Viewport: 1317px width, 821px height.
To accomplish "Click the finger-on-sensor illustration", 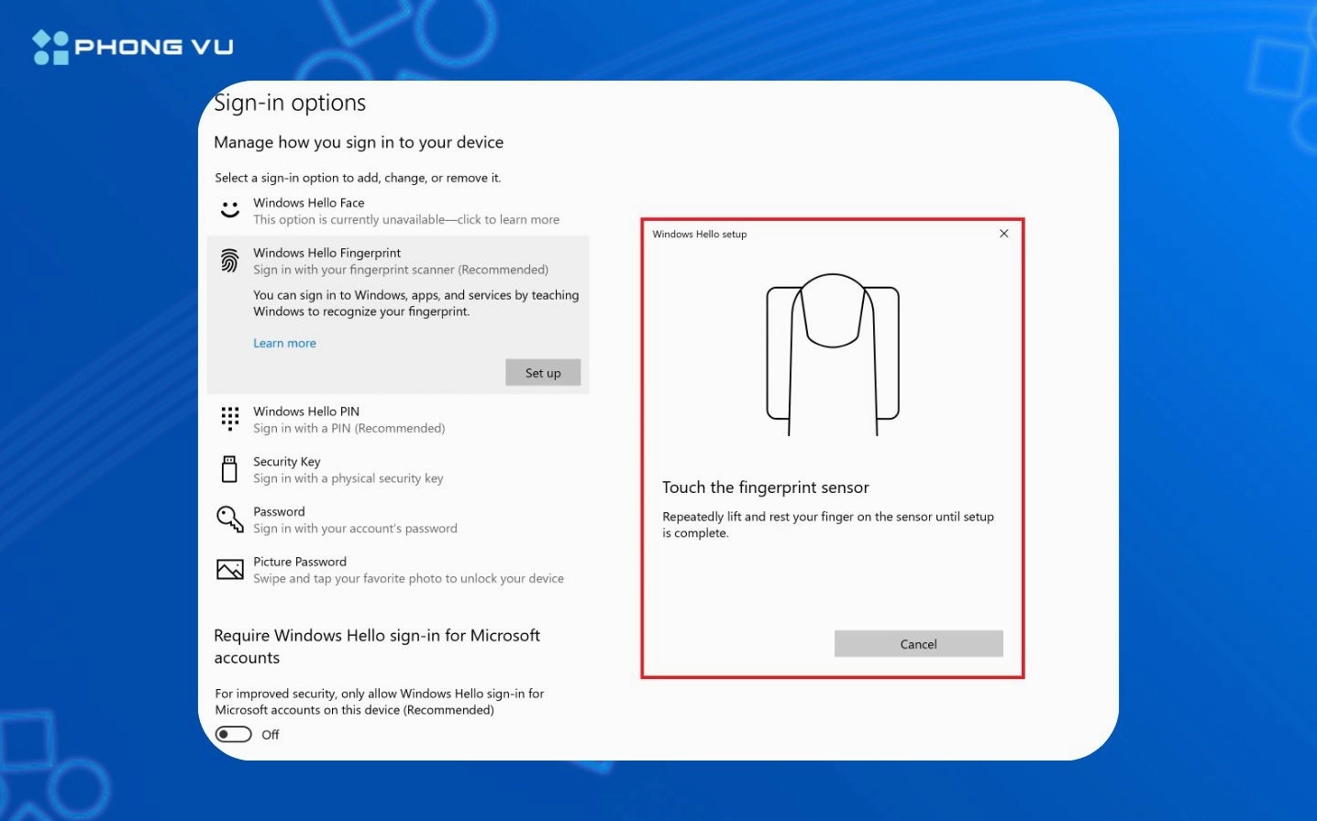I will (x=832, y=354).
